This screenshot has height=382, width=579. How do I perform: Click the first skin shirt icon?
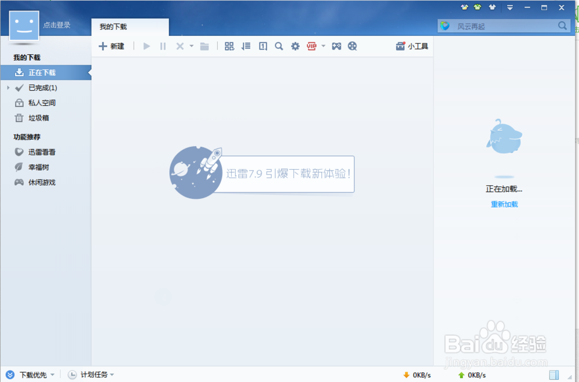pyautogui.click(x=464, y=7)
